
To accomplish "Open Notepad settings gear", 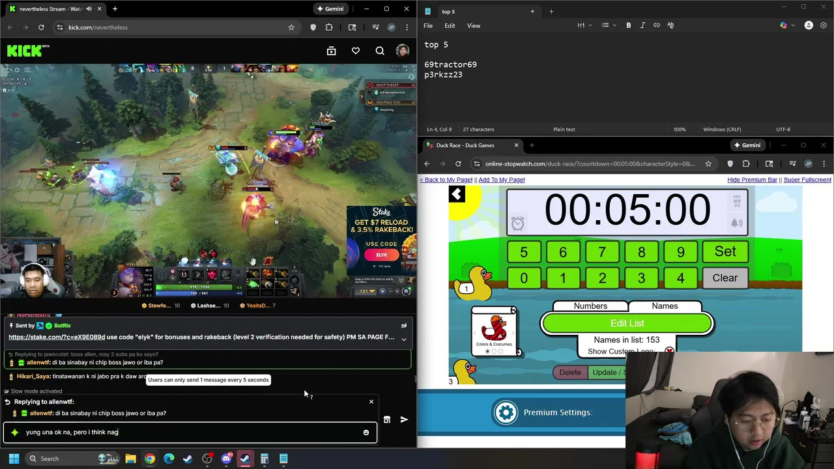I will 824,25.
